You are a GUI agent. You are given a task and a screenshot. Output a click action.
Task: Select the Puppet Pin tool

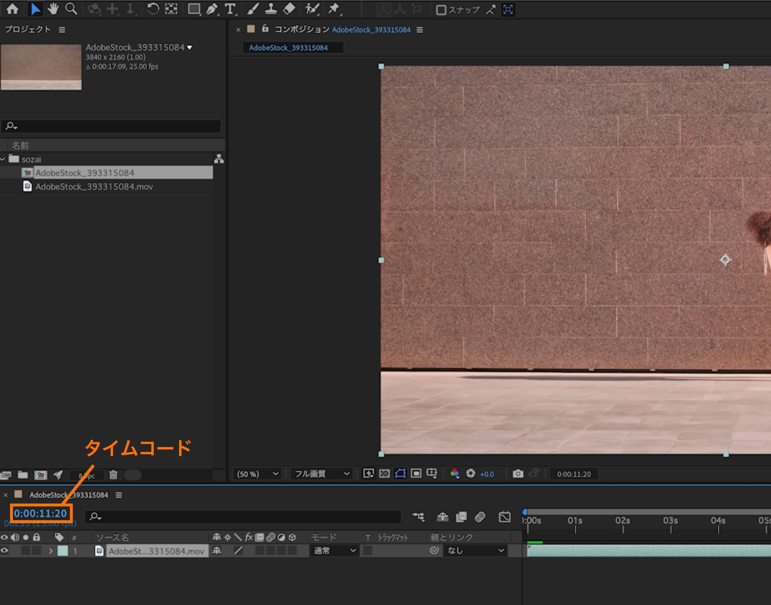click(x=334, y=9)
